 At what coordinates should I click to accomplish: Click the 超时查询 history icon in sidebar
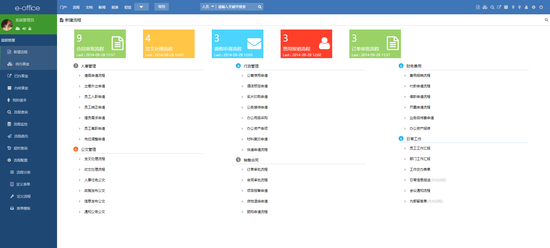9,148
